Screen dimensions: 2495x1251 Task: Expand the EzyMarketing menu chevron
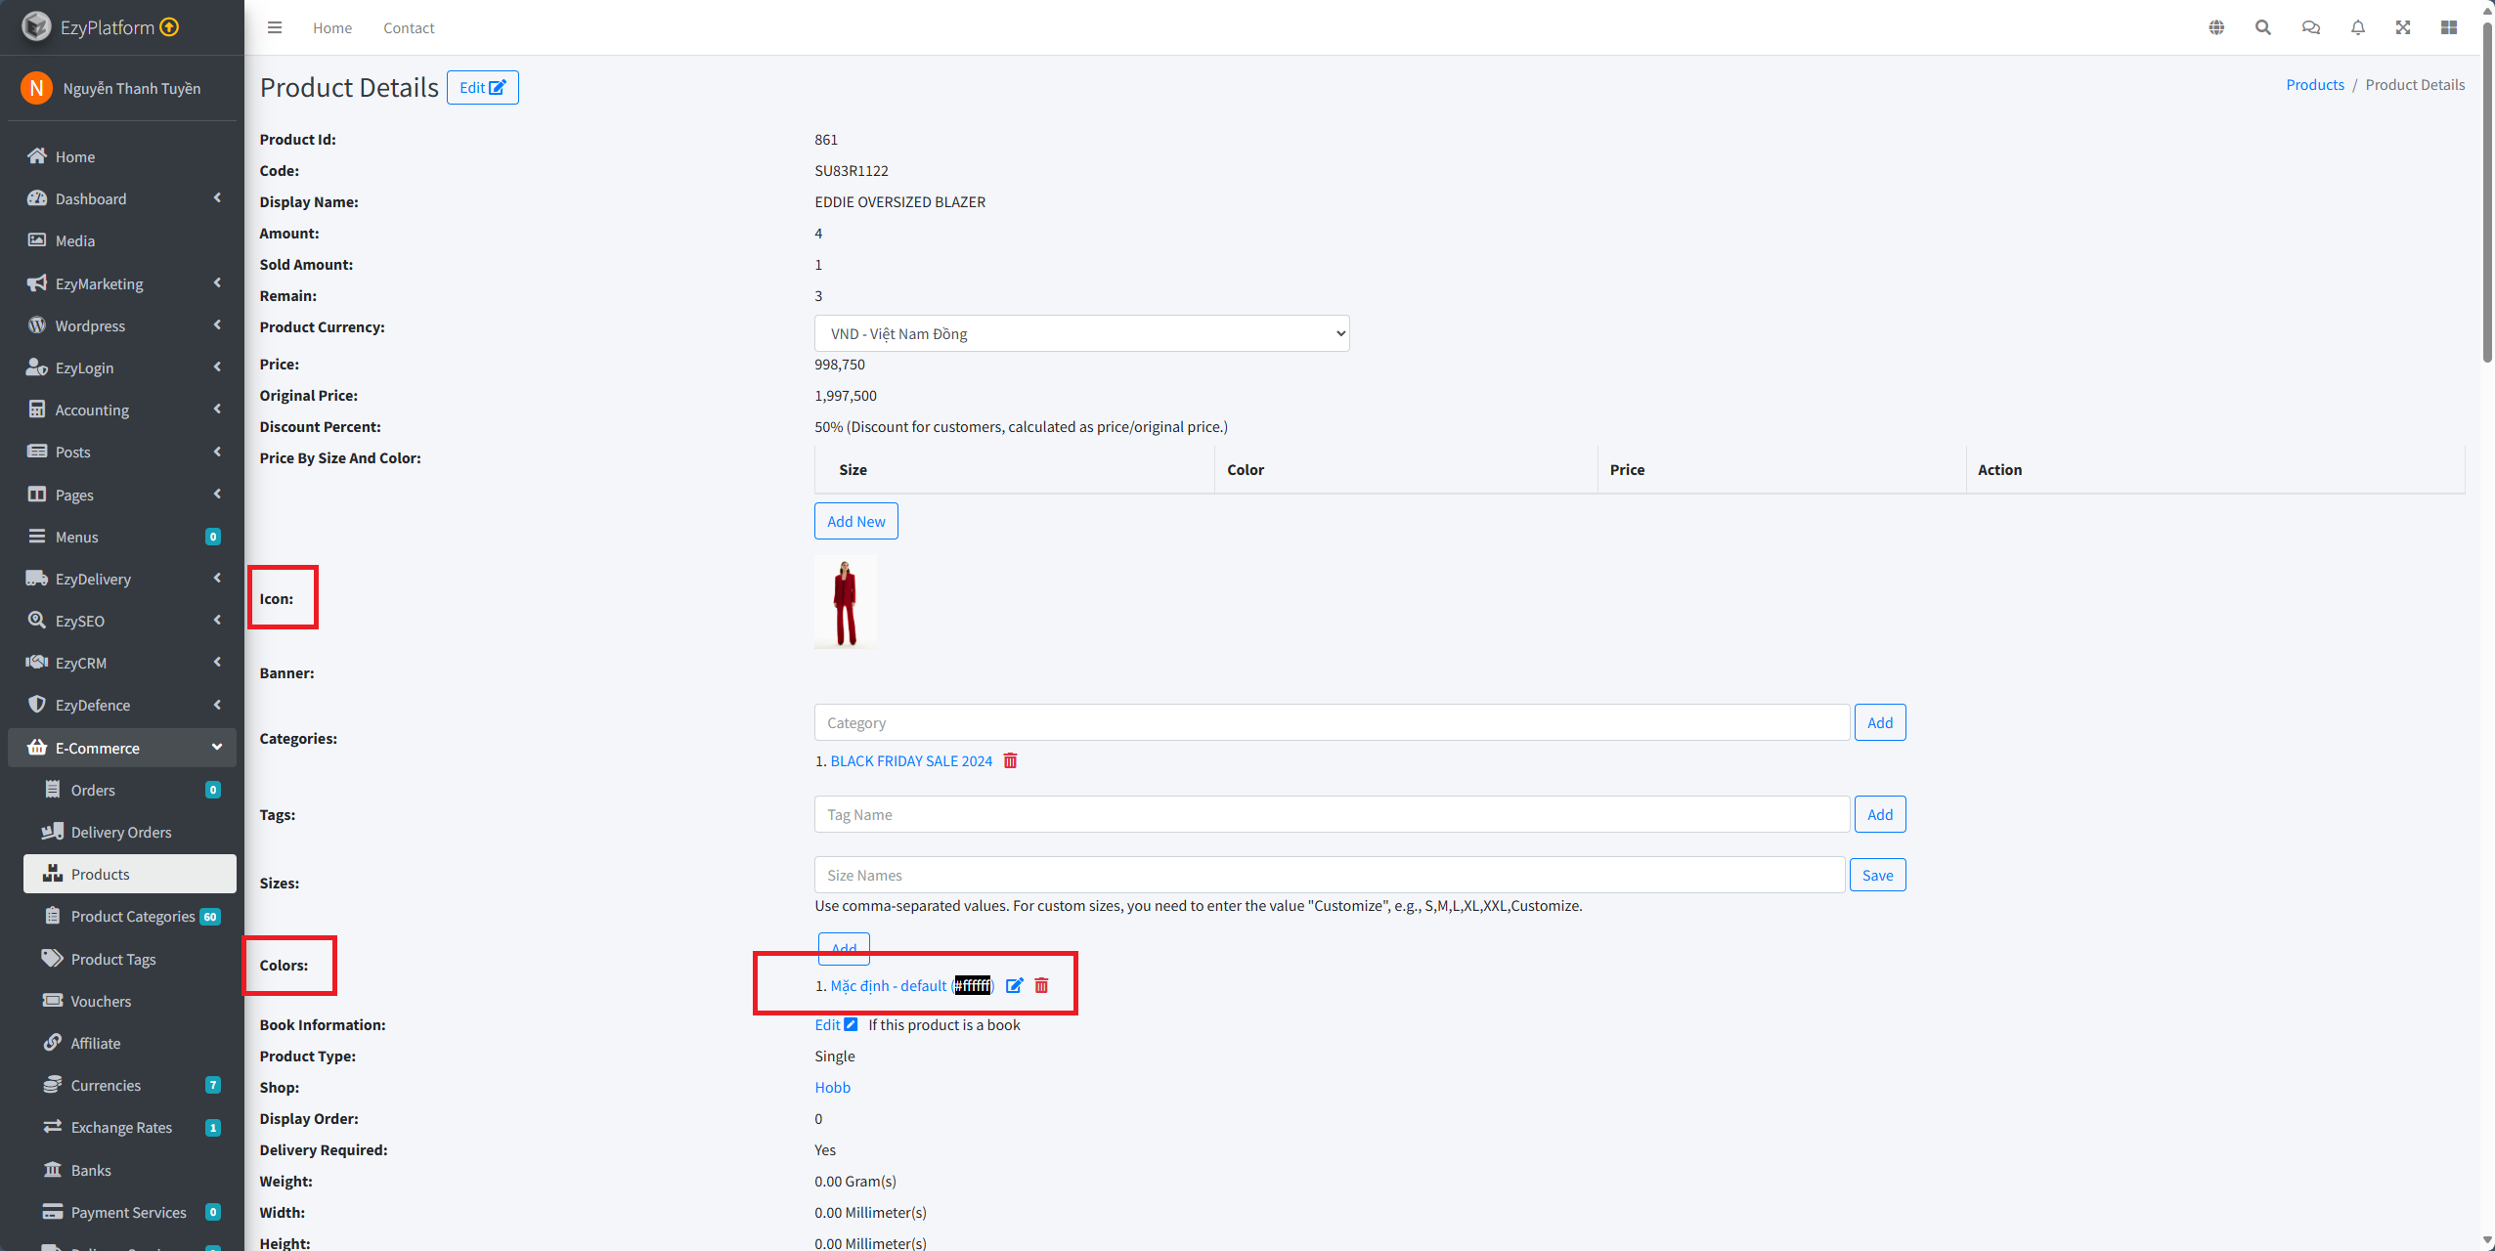pos(217,283)
